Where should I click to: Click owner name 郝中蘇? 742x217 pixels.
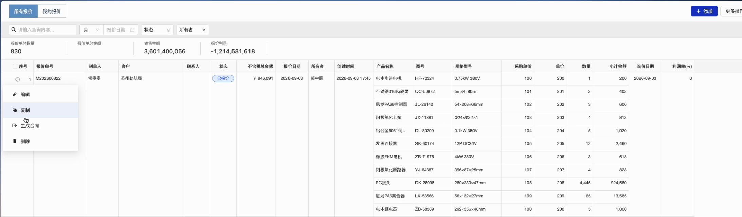tap(317, 78)
